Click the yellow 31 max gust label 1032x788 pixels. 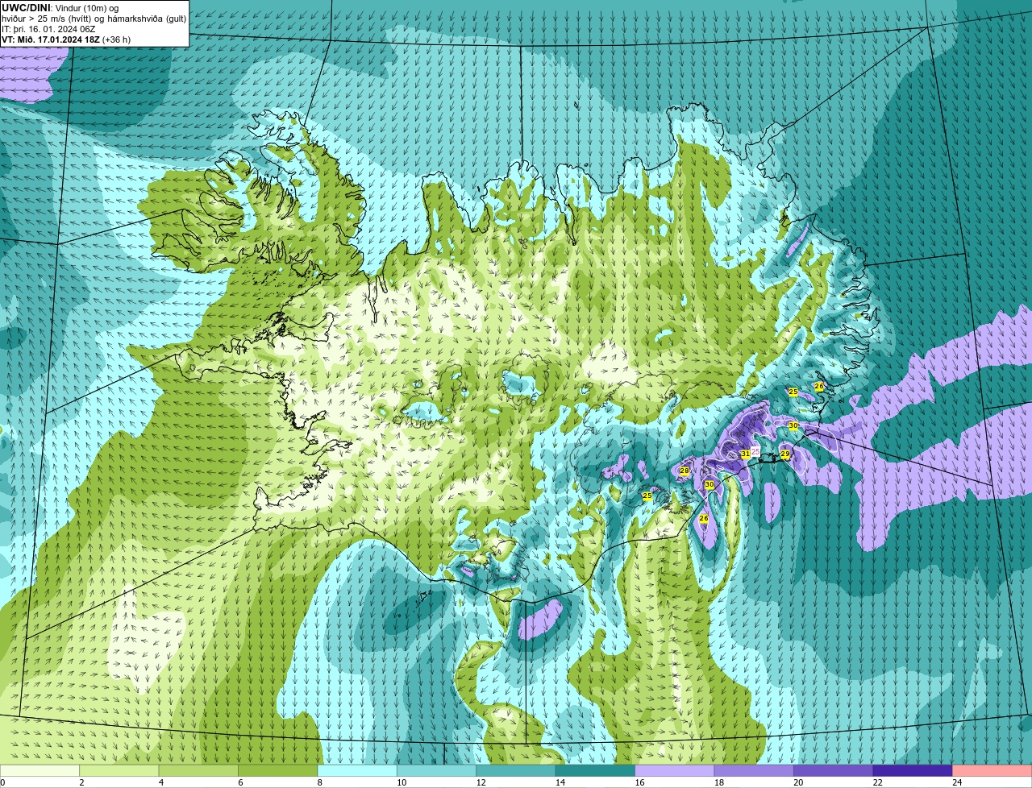coord(745,454)
